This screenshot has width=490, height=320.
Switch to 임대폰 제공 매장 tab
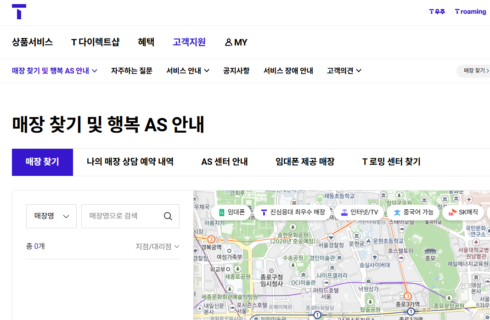[x=304, y=162]
